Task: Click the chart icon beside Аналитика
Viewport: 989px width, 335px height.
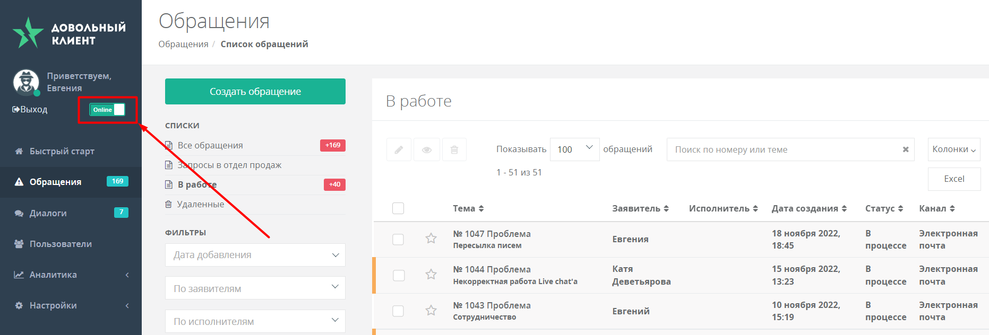Action: tap(19, 275)
